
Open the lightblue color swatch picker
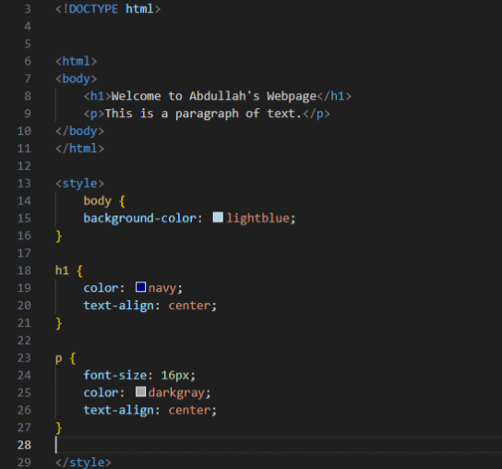coord(218,217)
